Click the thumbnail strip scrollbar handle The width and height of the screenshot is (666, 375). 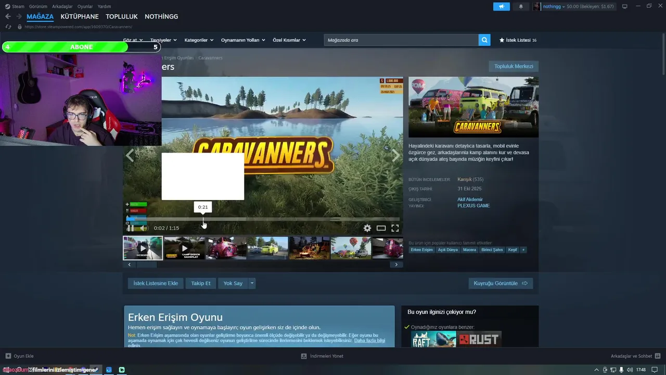tap(147, 265)
